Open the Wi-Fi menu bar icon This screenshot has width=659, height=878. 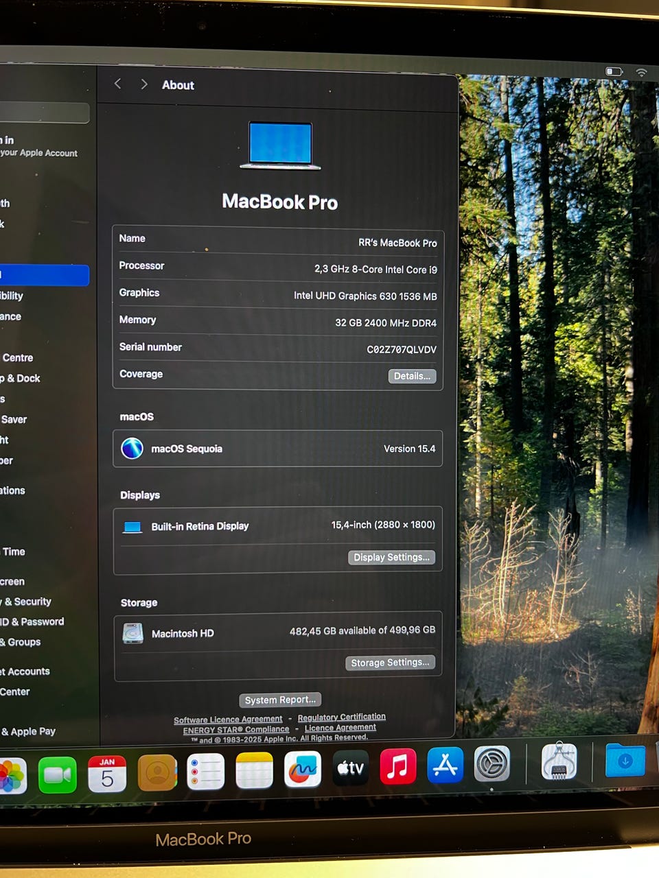[641, 72]
